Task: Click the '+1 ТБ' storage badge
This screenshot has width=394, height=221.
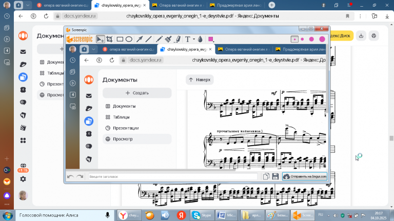Action: [x=23, y=170]
